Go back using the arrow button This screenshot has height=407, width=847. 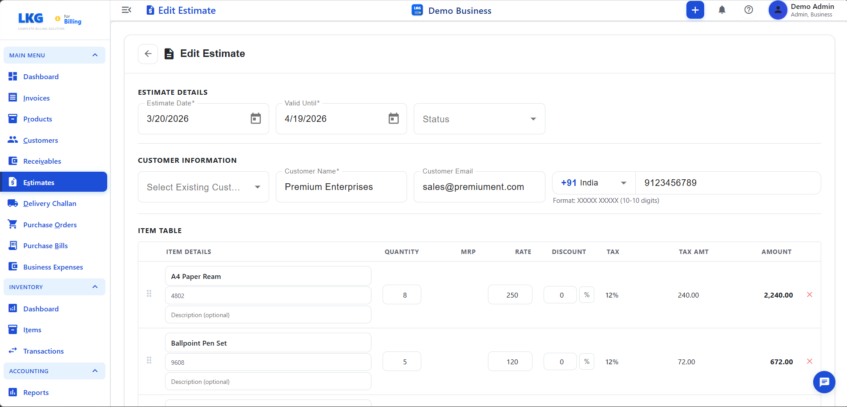148,54
